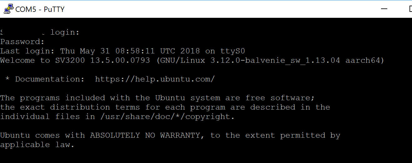This screenshot has width=412, height=163.
Task: Click the help.ubuntu.com documentation URL
Action: pos(155,79)
